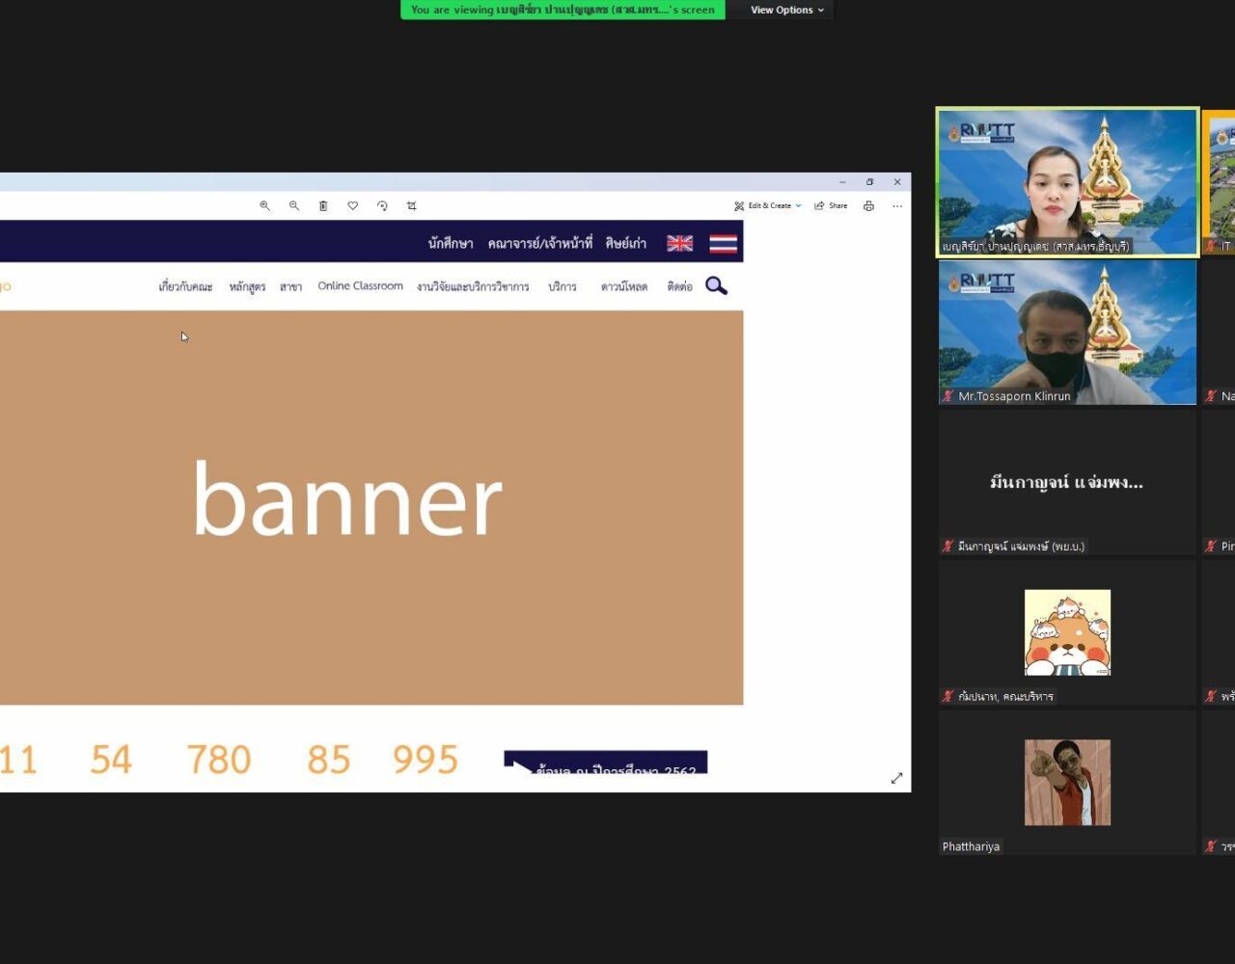Click the green screen-sharing notification bar
Screen dimensions: 1235x964
pyautogui.click(x=563, y=10)
